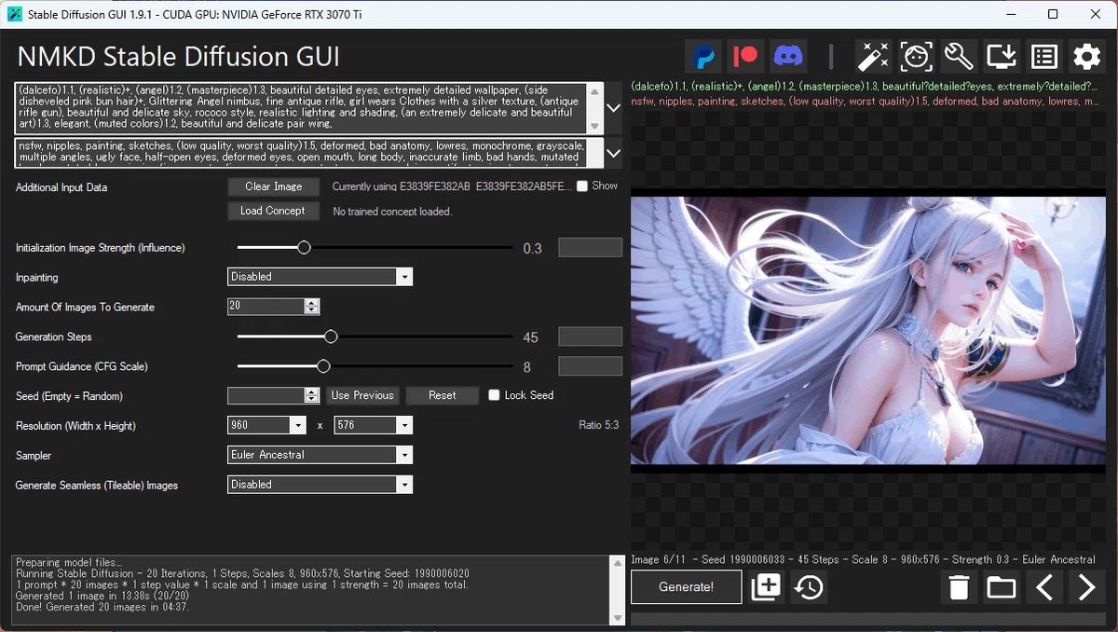Show the previous generated image
Screen dimensions: 1118x632
click(1044, 587)
